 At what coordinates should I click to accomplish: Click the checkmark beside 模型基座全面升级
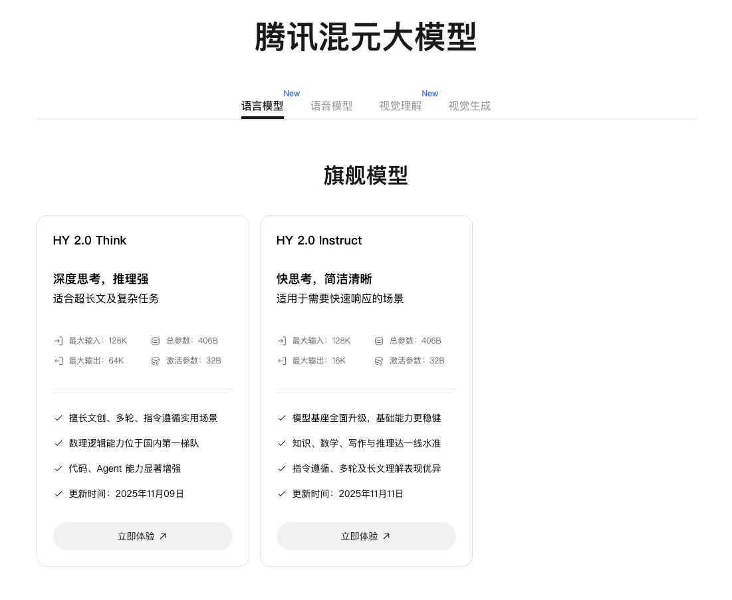(x=281, y=418)
